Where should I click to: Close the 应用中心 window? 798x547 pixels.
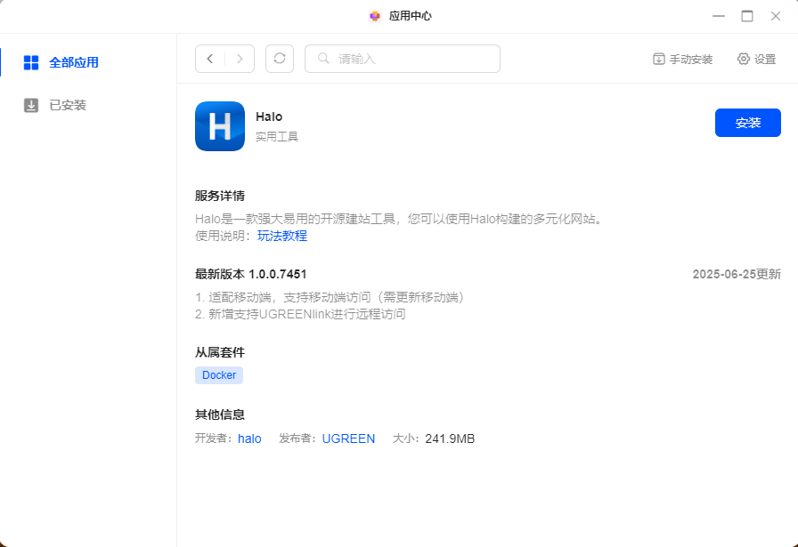click(x=775, y=16)
